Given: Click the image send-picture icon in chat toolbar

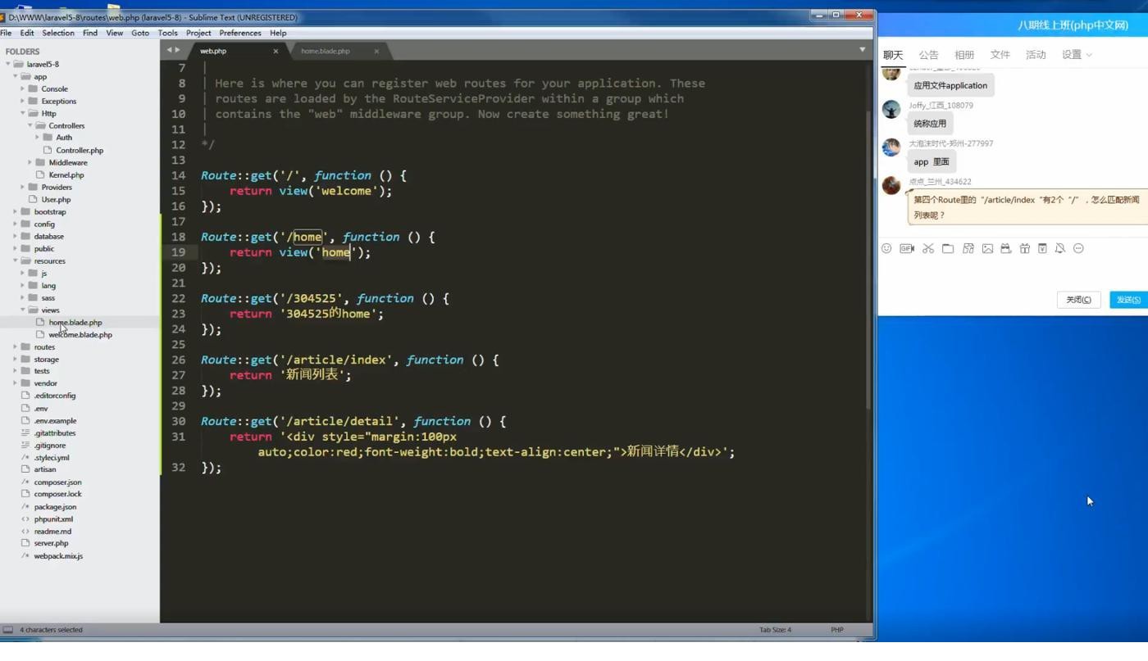Looking at the screenshot, I should (x=987, y=248).
